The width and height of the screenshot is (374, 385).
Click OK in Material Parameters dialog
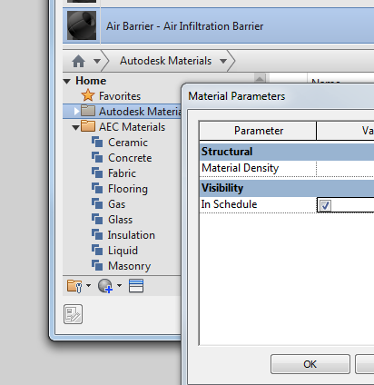[310, 364]
